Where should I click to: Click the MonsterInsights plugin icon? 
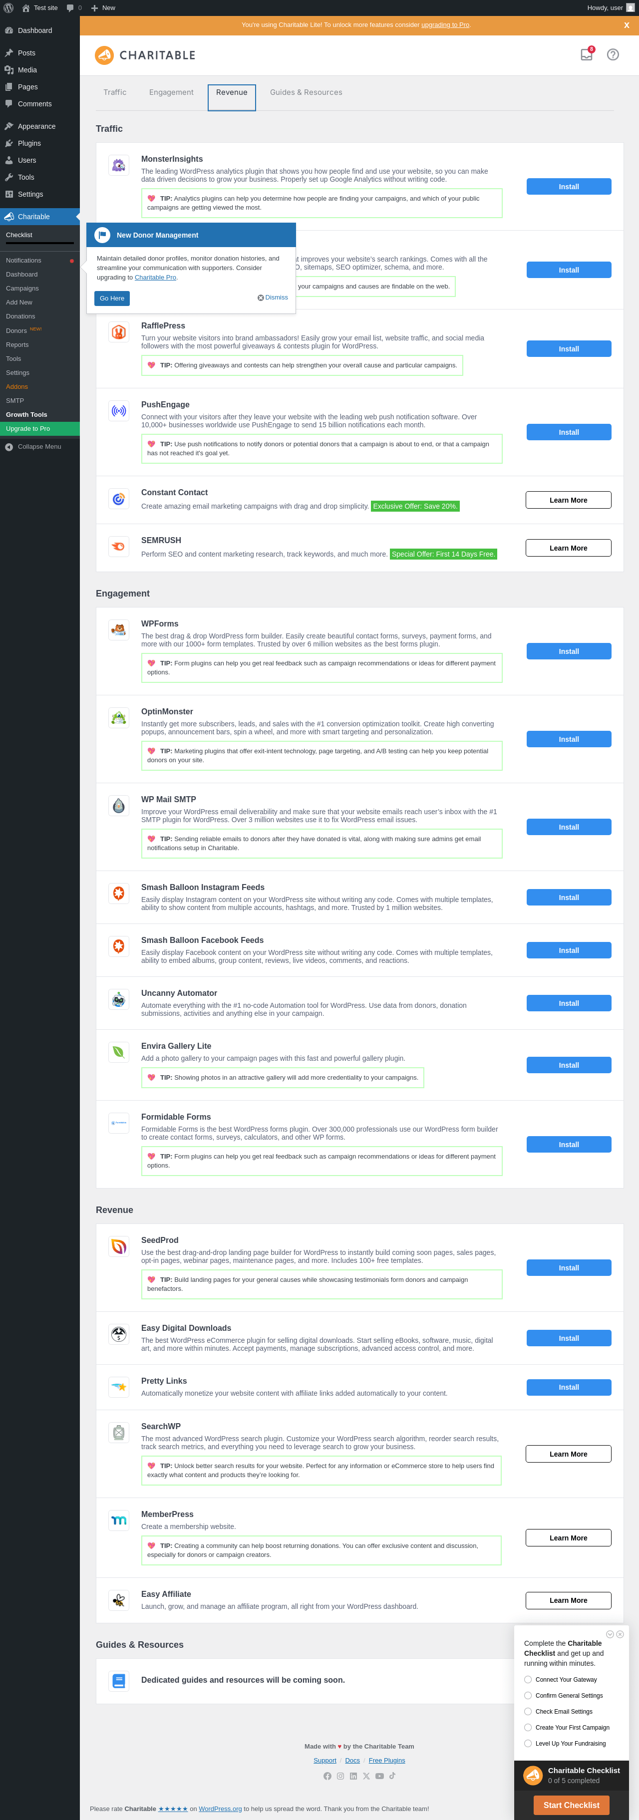[x=119, y=165]
